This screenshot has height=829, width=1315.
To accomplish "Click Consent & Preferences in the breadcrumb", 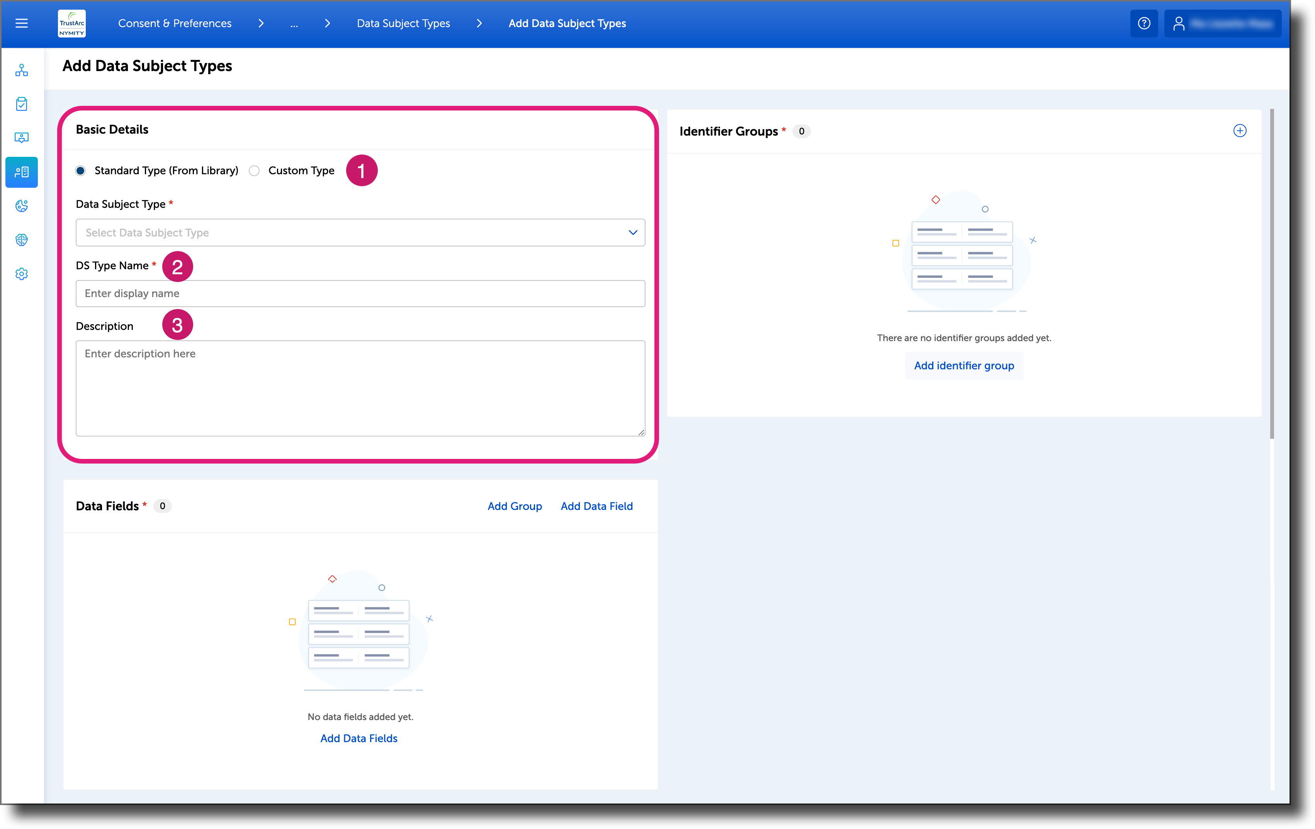I will tap(175, 24).
